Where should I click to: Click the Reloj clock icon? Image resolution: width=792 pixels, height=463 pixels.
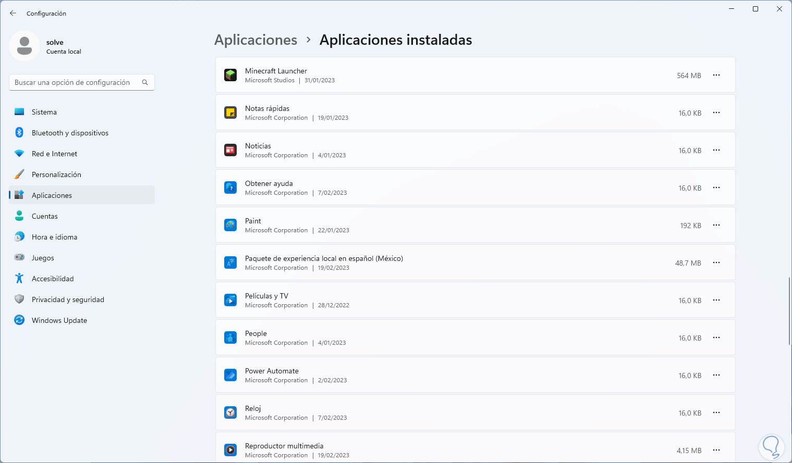230,413
